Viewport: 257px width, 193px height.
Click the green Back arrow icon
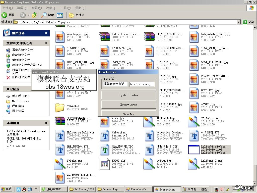pos(4,15)
